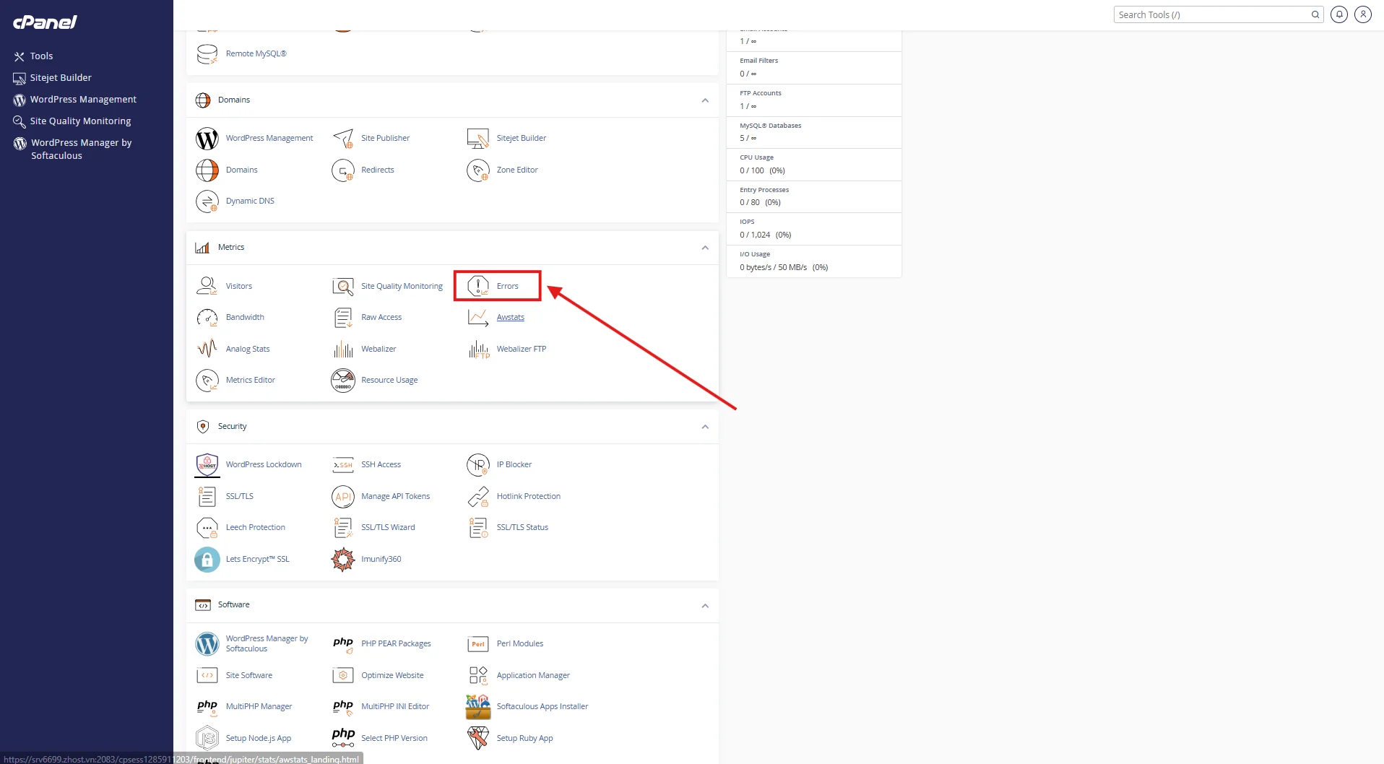Click the cPanel logo

45,22
